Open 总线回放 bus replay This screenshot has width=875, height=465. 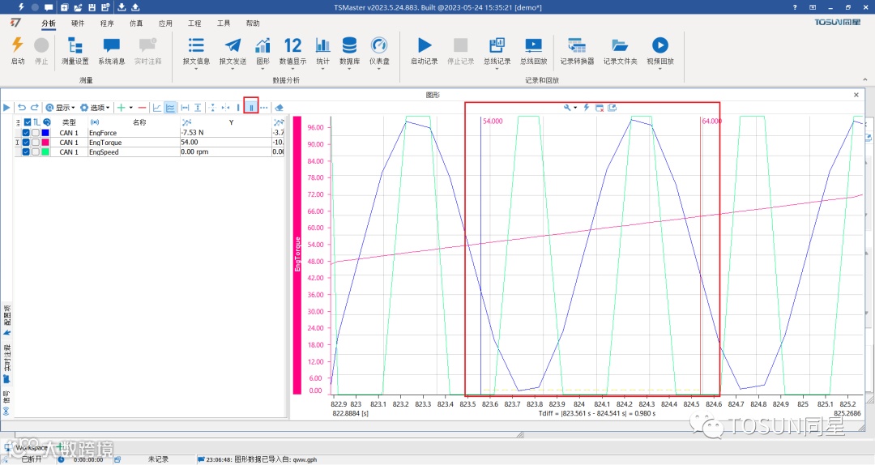pyautogui.click(x=532, y=46)
